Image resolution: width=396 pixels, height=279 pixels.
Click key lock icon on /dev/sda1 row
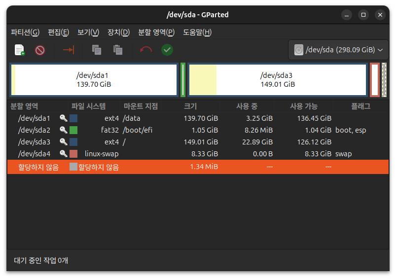point(64,118)
